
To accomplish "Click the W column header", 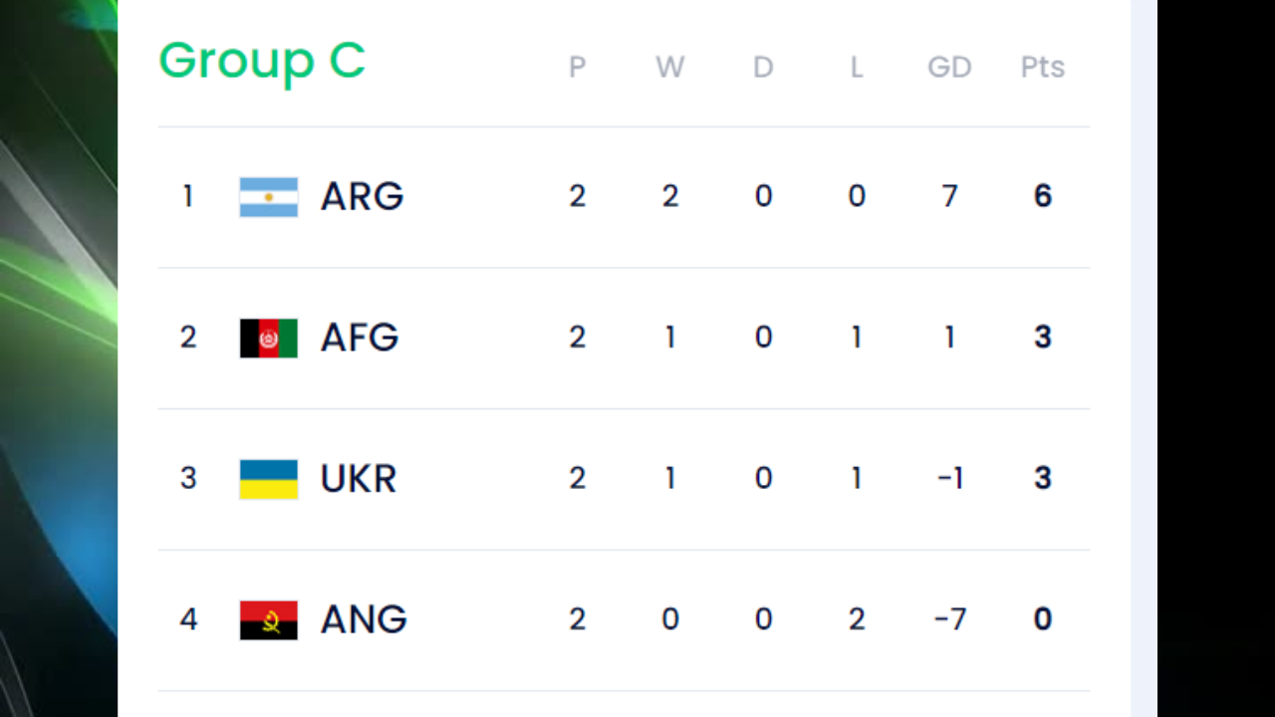I will point(669,67).
